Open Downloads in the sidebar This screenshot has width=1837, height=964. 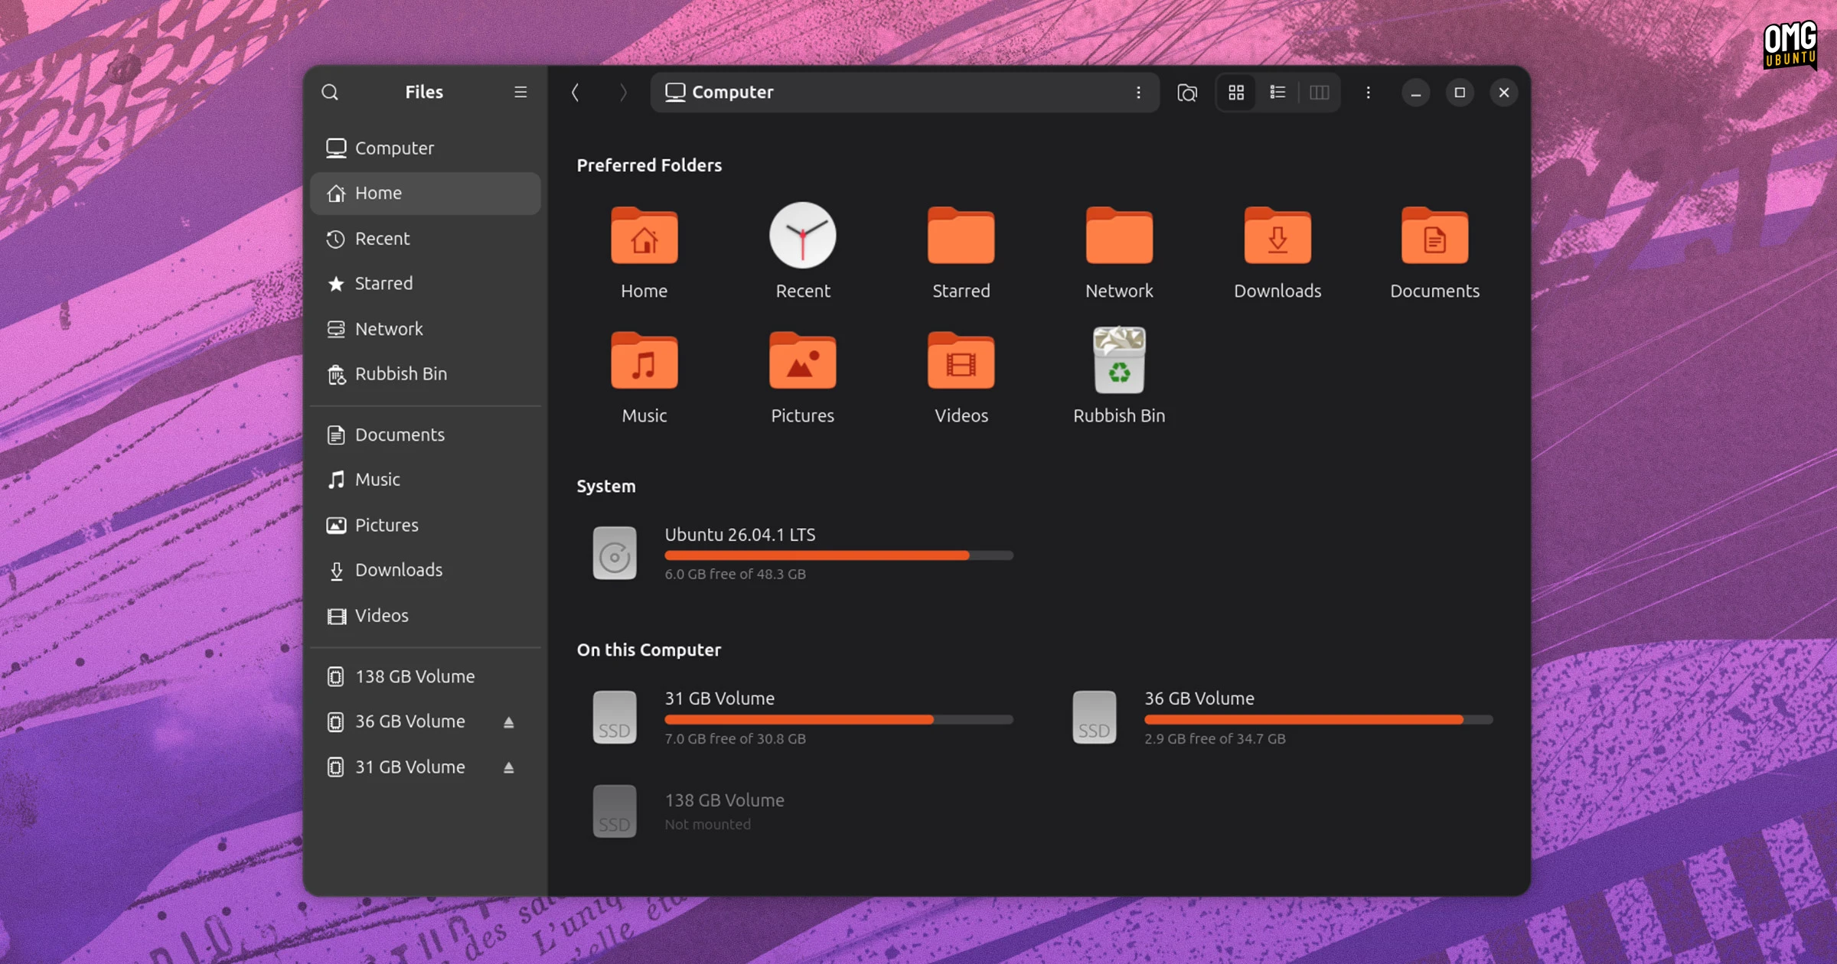point(426,570)
